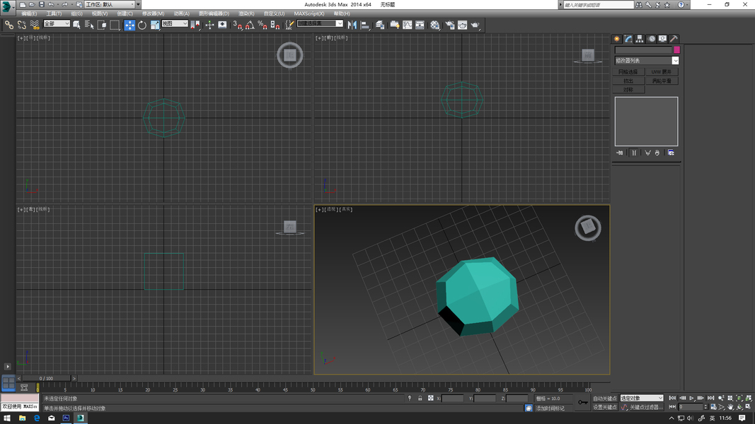The height and width of the screenshot is (424, 755).
Task: Click the X coordinate input field
Action: [x=452, y=398]
